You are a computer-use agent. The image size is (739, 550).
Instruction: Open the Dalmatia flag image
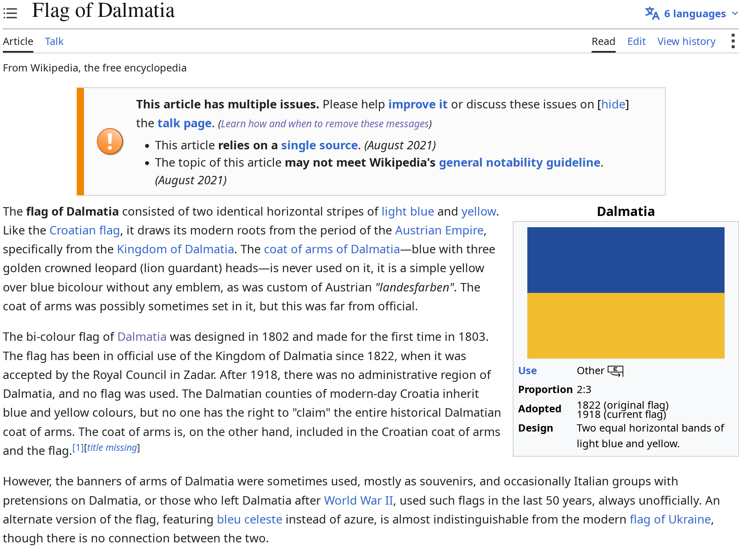(x=626, y=293)
